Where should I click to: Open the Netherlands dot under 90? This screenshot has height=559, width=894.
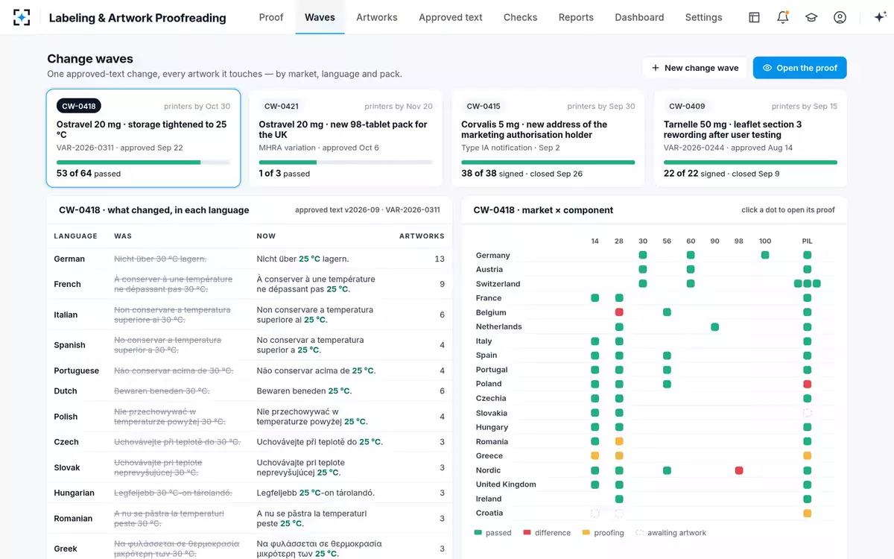coord(715,326)
